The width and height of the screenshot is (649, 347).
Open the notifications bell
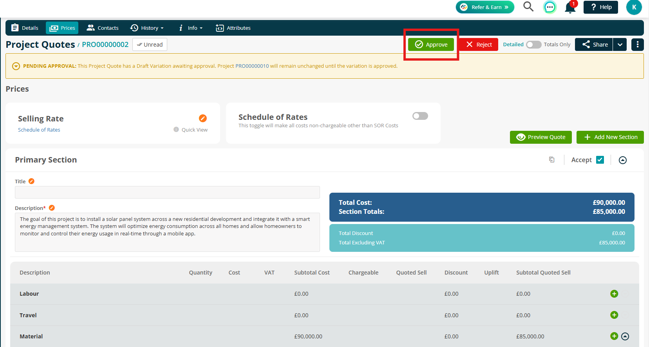[x=570, y=7]
